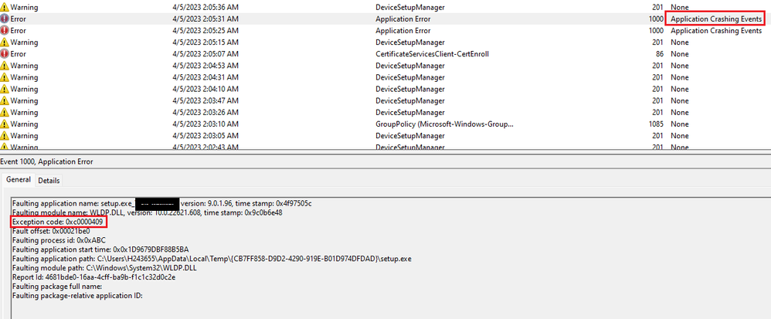Select the timestamp 4/5/2023 2:04:10 AM
The height and width of the screenshot is (319, 771).
click(205, 89)
